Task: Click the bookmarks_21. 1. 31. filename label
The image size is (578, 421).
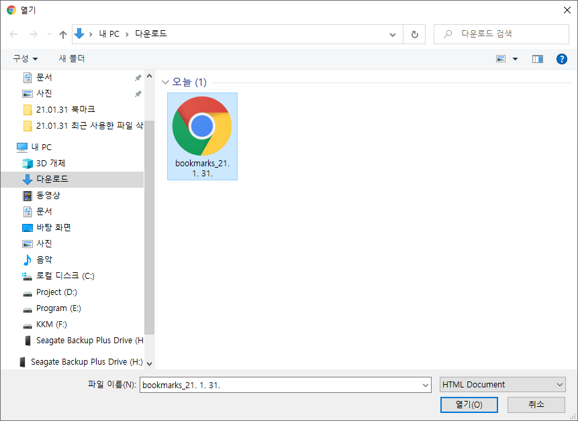Action: [x=202, y=168]
